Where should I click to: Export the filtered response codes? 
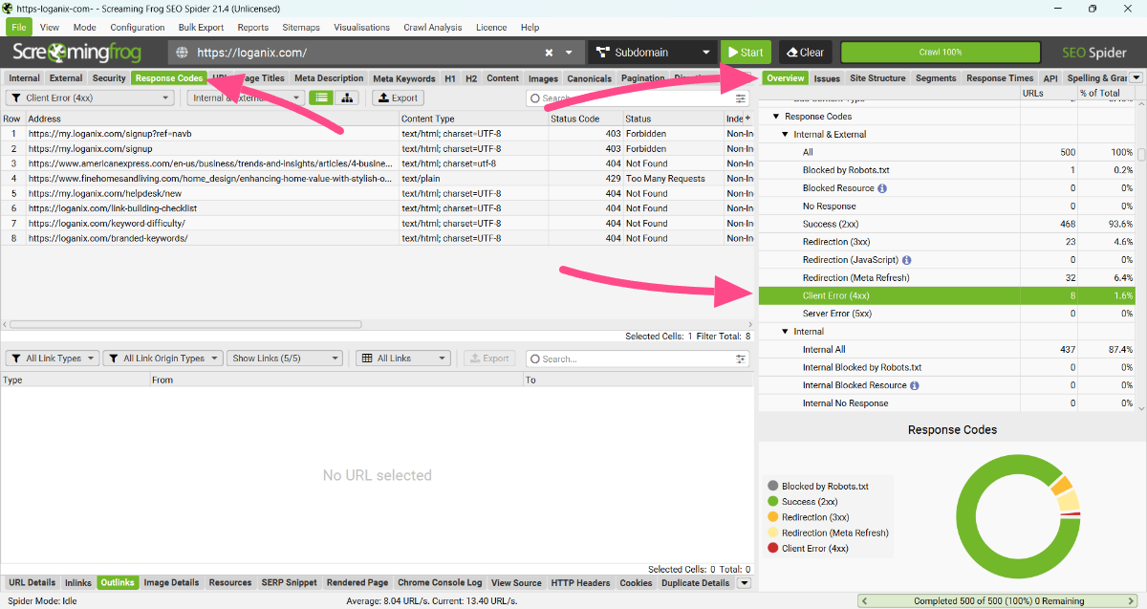[398, 98]
